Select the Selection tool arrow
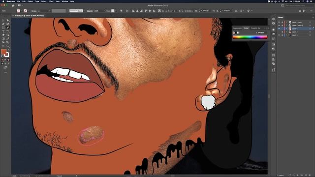Screen dimensions: 315x177 coord(3,20)
